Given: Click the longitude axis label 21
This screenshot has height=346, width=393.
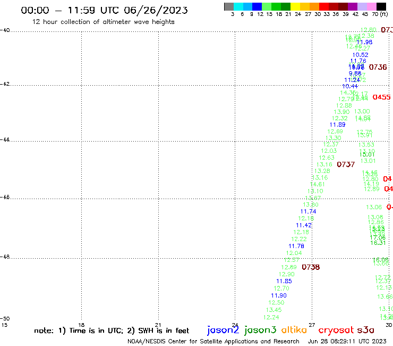Looking at the screenshot, I should click(x=158, y=325).
